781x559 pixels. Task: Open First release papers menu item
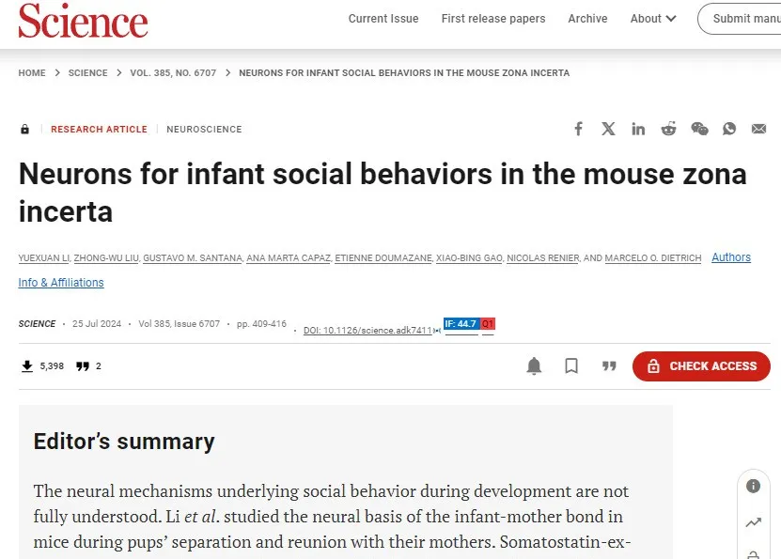[493, 19]
